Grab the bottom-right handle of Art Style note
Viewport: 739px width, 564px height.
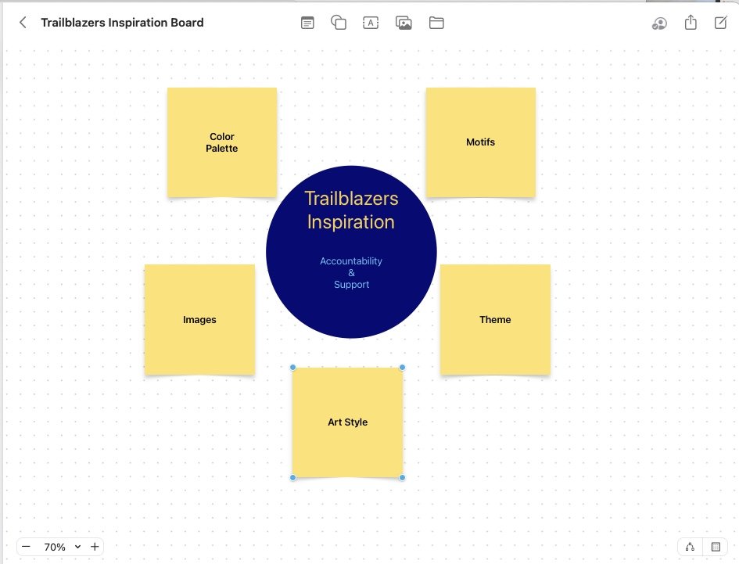402,478
